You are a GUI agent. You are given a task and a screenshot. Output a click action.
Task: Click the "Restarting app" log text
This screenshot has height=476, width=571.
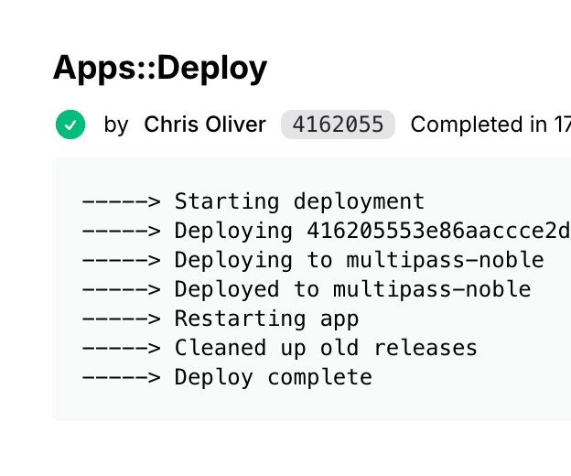(266, 319)
